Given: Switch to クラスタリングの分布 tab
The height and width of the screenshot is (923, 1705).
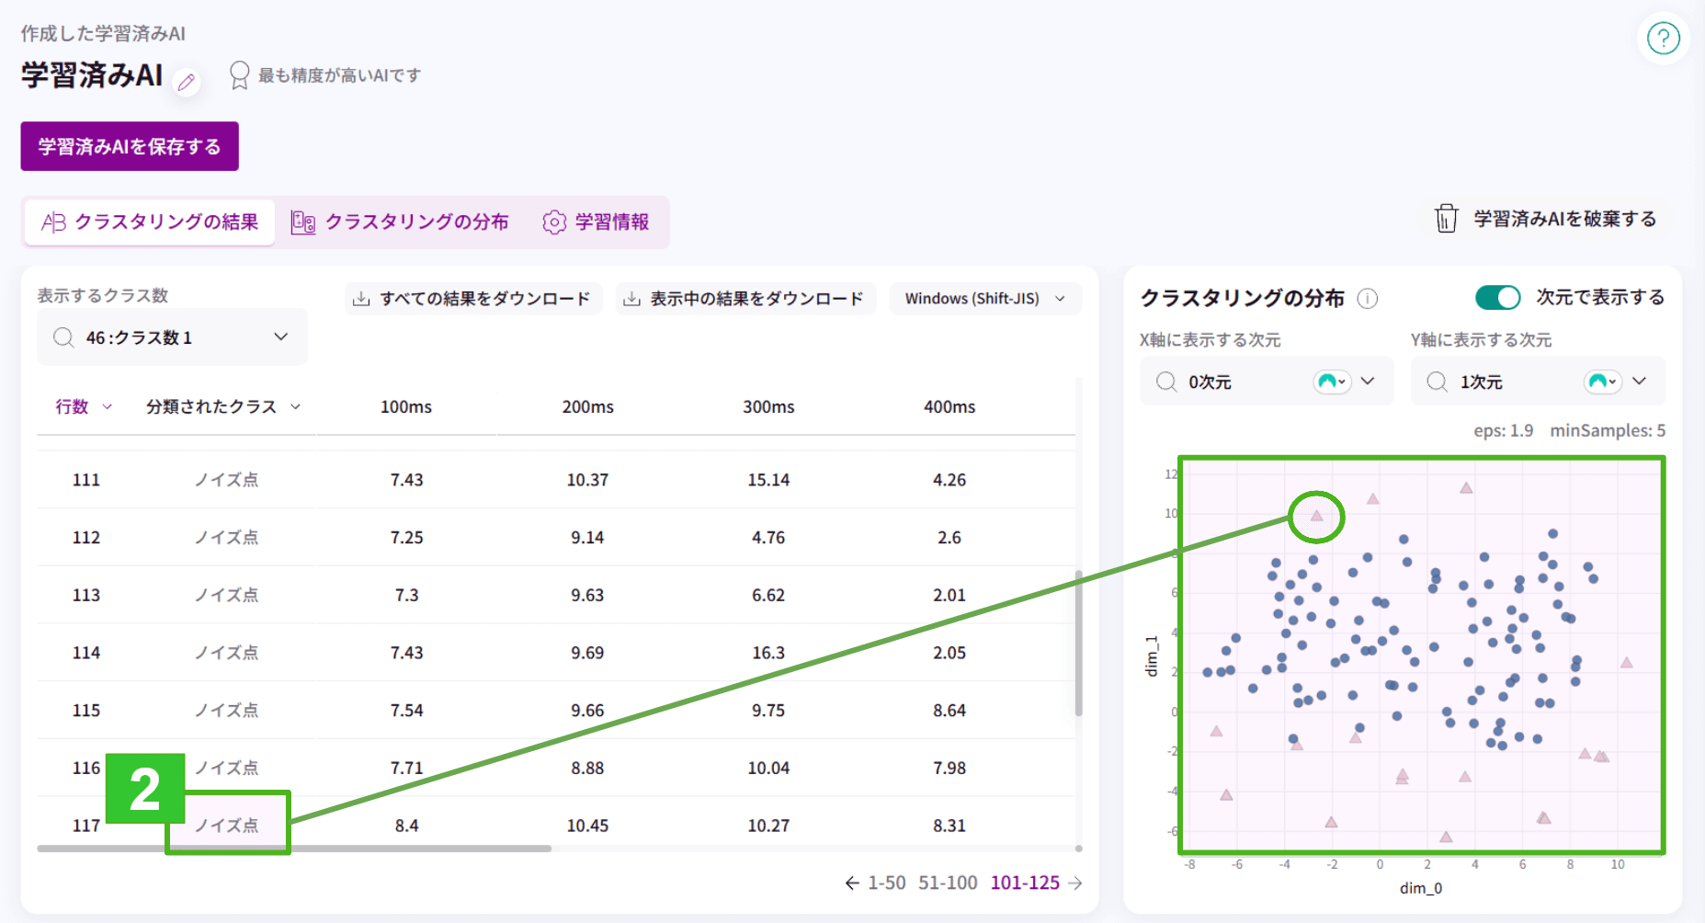Looking at the screenshot, I should 400,222.
